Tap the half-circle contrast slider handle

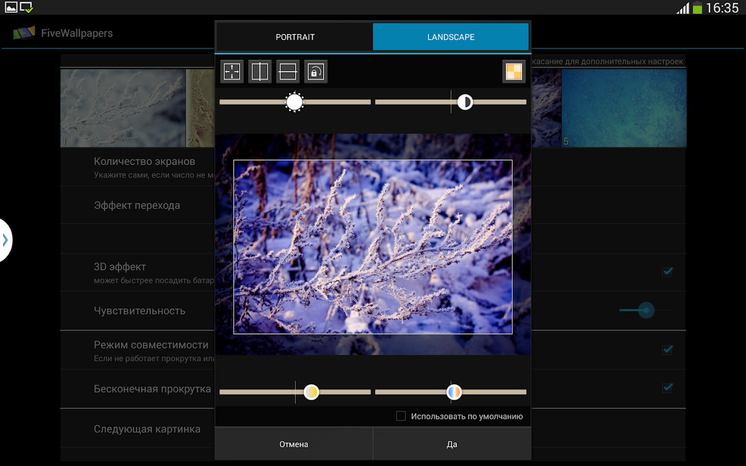(465, 102)
